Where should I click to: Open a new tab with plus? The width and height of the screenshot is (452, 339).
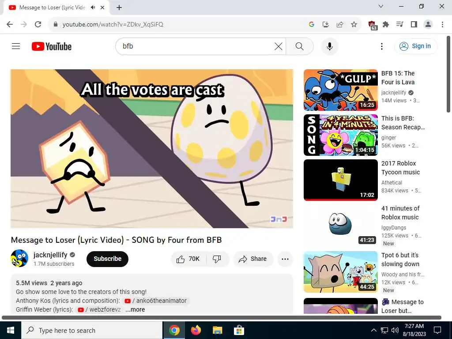point(119,8)
